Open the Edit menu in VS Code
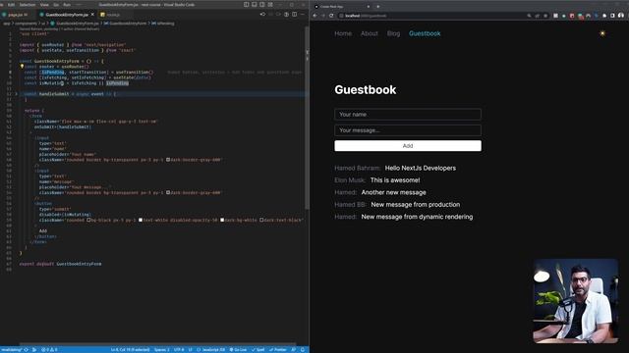 point(11,4)
